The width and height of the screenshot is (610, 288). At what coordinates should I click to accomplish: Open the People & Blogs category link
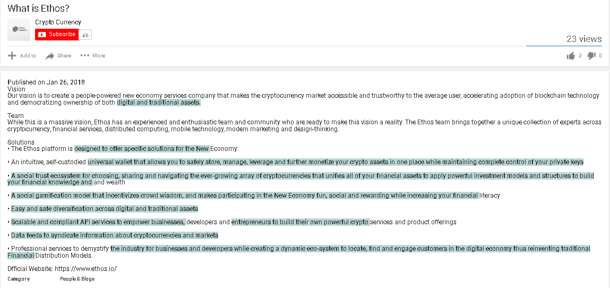[77, 278]
